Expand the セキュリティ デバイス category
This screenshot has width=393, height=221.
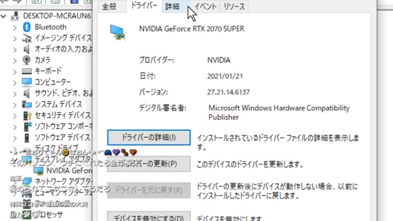click(x=15, y=116)
